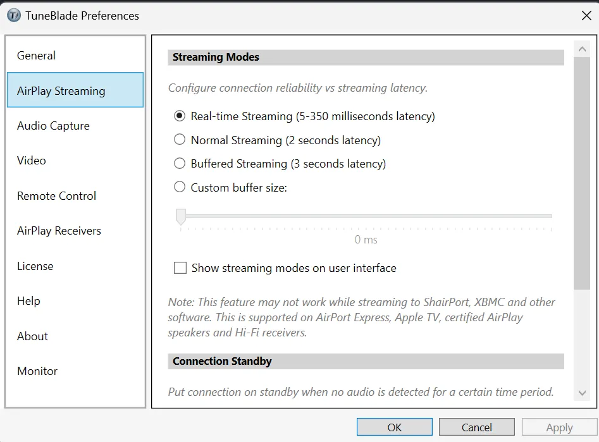Select Real-time Streaming radio option

tap(180, 116)
